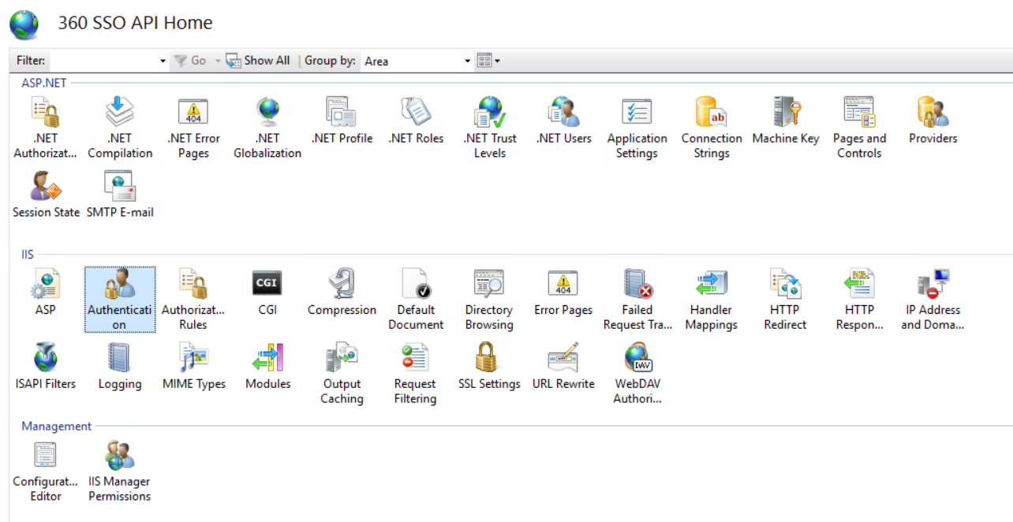Click the Show All button
Viewport: 1013px width, 522px height.
coord(258,61)
